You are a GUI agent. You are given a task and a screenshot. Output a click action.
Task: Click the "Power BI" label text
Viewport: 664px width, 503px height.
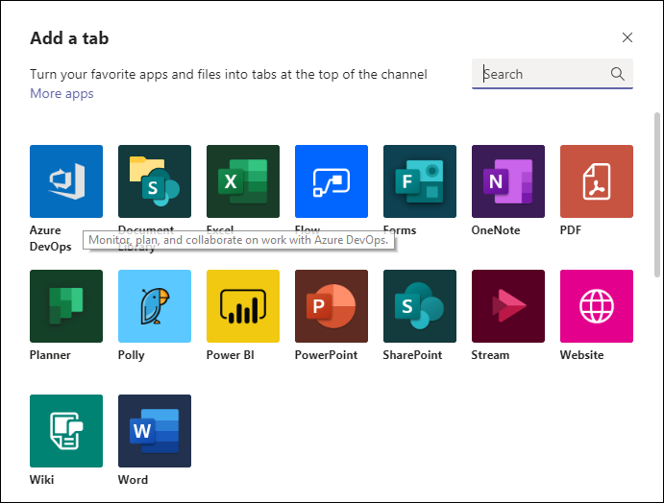tap(231, 355)
